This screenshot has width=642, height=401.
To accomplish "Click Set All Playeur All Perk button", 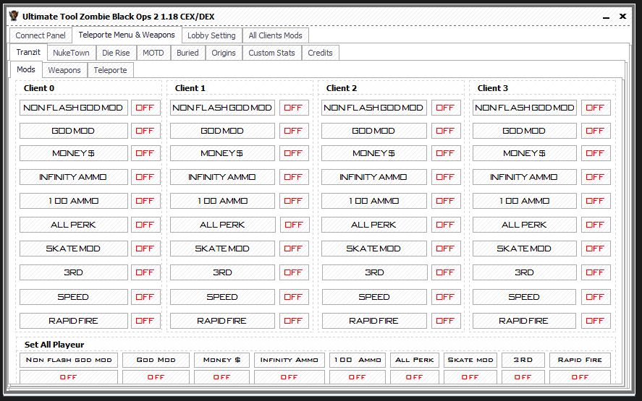I will pyautogui.click(x=414, y=360).
